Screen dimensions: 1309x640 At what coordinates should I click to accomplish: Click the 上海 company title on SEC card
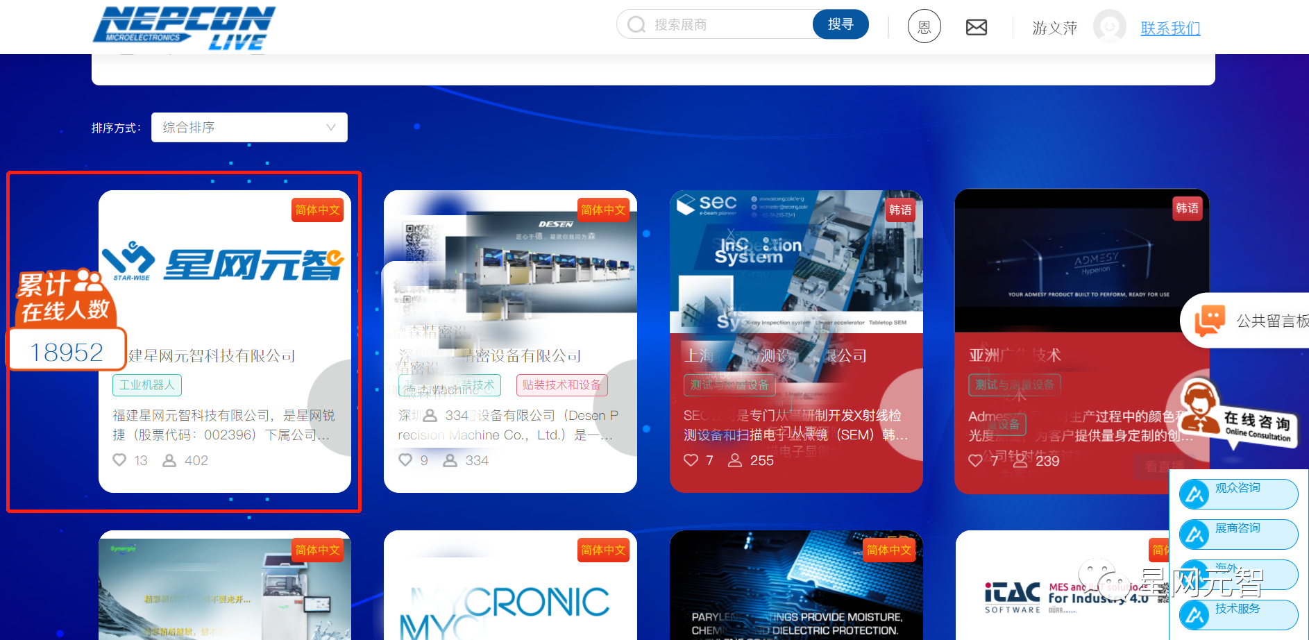pos(775,355)
